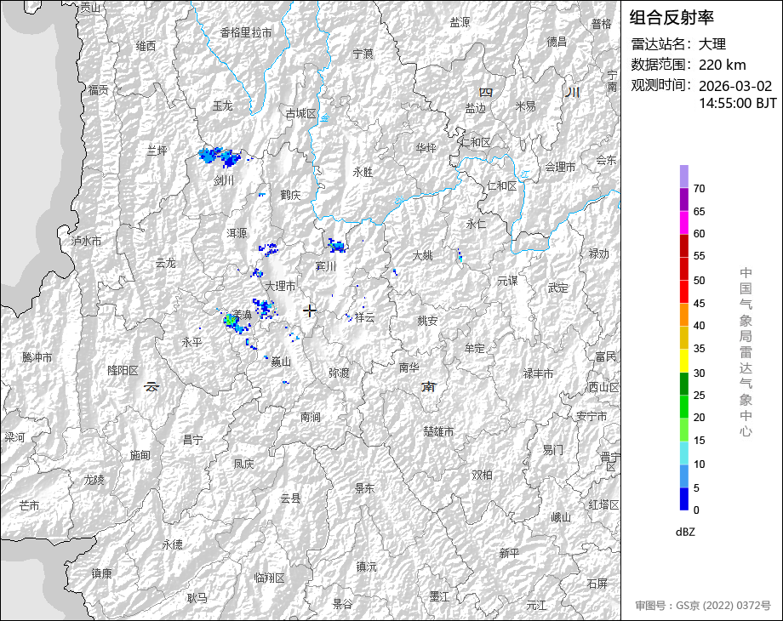The width and height of the screenshot is (783, 621).
Task: Click the 香格里拉市 map label
Action: click(x=246, y=32)
